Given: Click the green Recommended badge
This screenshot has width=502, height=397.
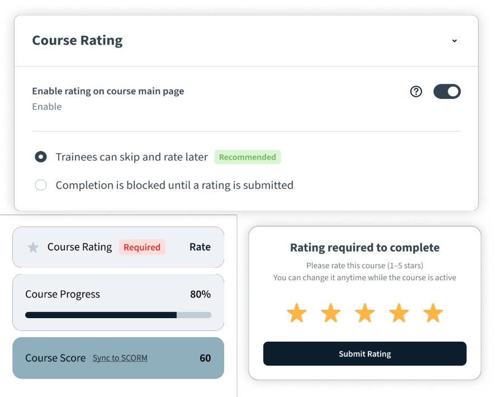Looking at the screenshot, I should [247, 157].
